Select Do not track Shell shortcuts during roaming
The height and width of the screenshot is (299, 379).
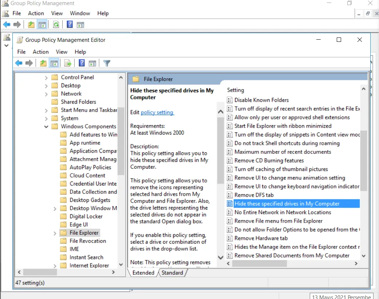[287, 143]
